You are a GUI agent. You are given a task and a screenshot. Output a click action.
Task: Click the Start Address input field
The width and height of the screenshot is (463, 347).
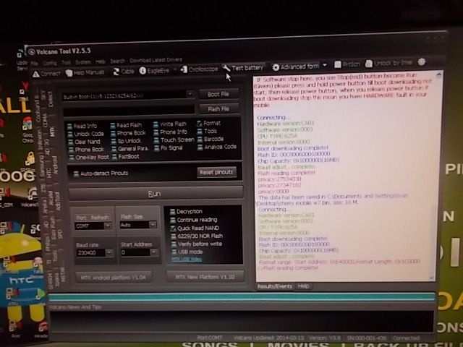click(135, 253)
